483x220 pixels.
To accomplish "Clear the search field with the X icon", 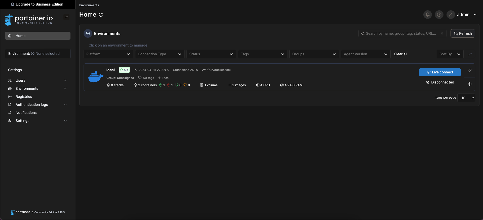I will [x=442, y=33].
